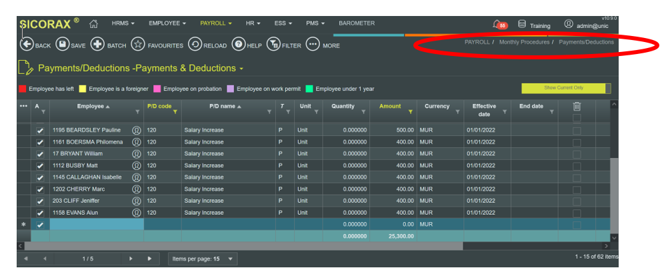Click the Save disk icon
The width and height of the screenshot is (664, 274).
coord(62,45)
